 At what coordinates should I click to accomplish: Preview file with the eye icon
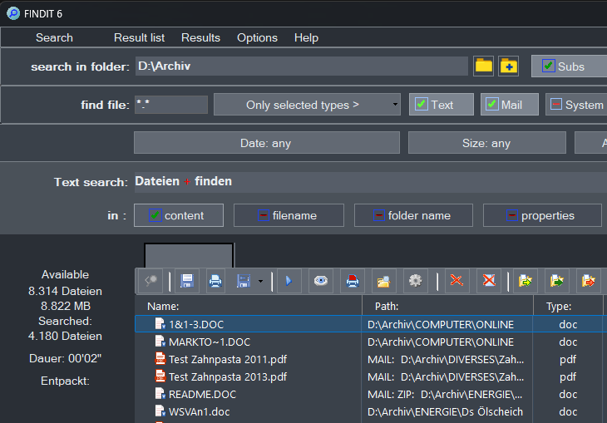[320, 281]
